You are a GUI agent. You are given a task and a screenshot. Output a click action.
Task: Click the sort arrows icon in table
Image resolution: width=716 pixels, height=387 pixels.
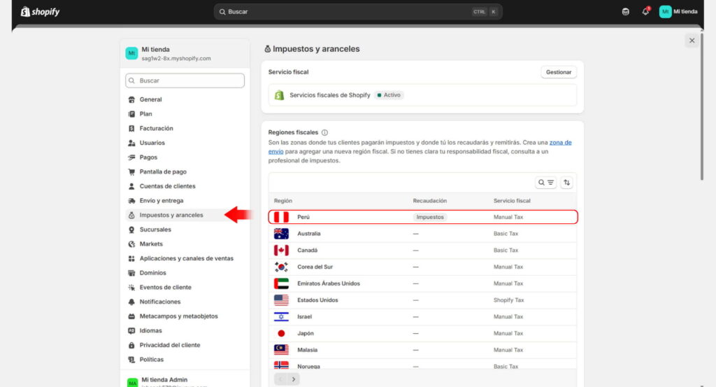(567, 183)
